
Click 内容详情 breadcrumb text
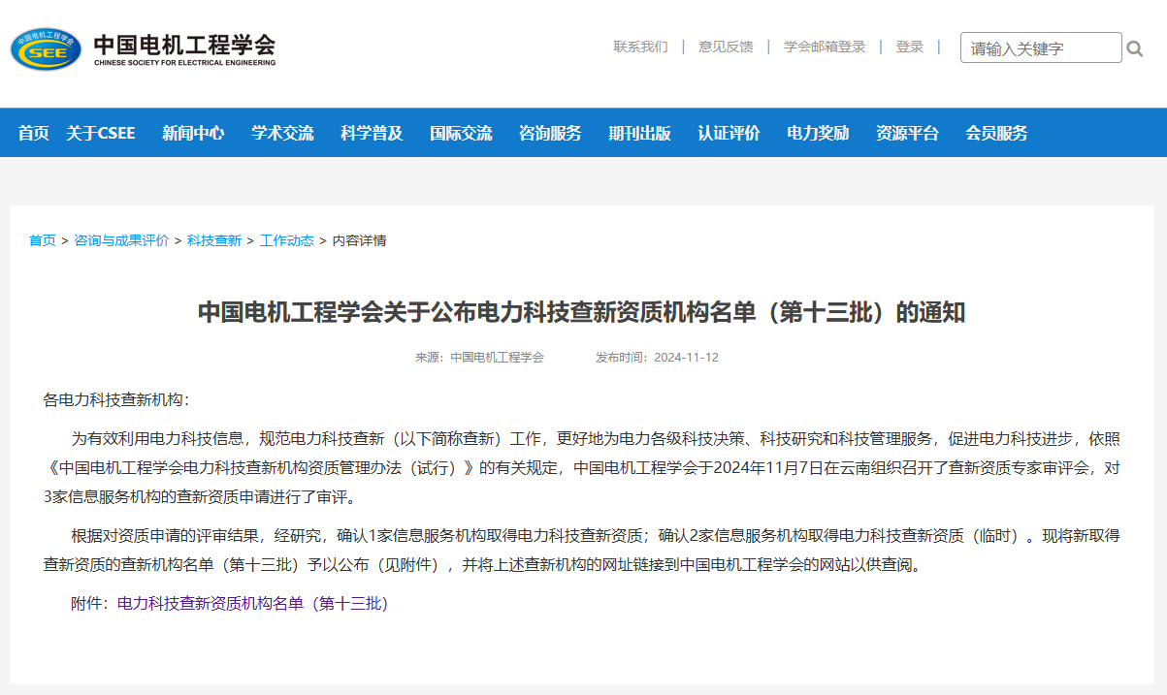360,240
